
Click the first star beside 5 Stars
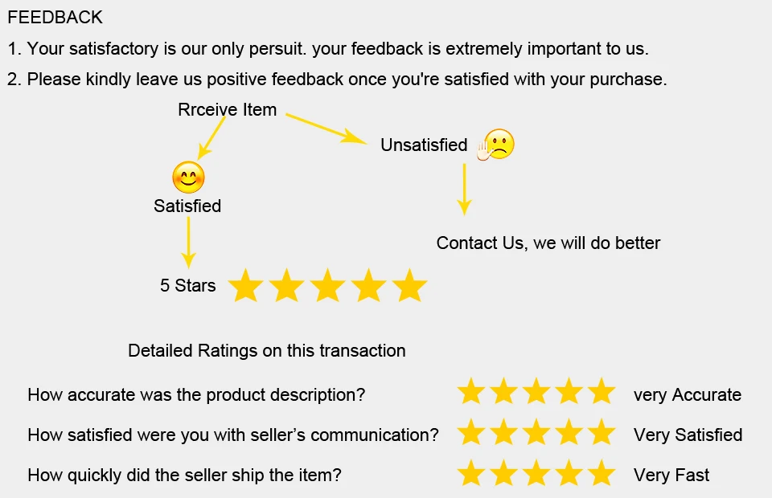click(246, 285)
